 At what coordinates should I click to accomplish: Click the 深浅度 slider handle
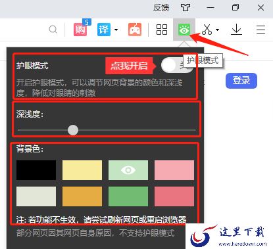(73, 130)
